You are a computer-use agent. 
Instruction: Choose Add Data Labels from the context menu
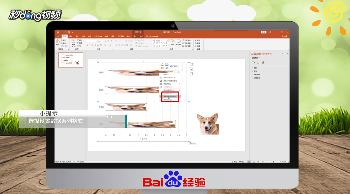click(170, 90)
